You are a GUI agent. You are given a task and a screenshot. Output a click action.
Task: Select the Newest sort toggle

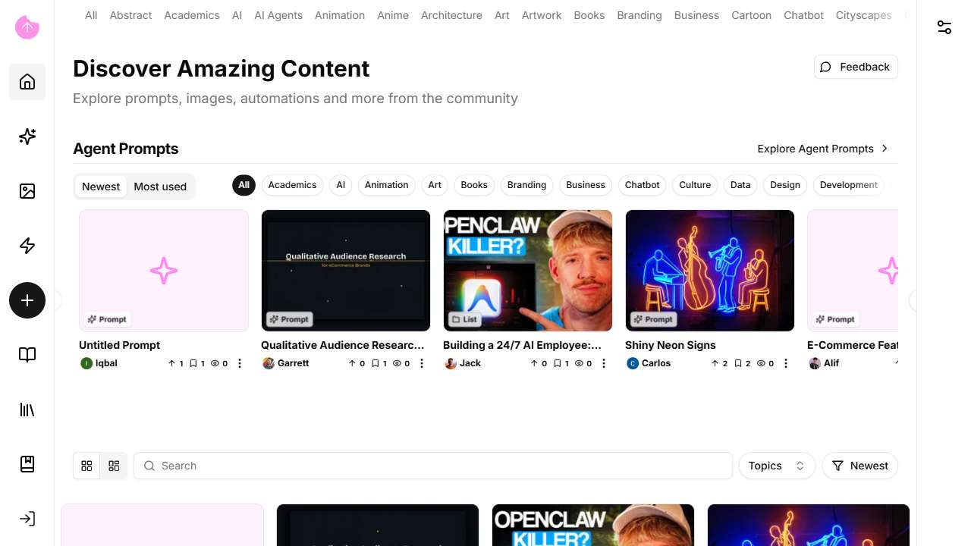(x=101, y=187)
